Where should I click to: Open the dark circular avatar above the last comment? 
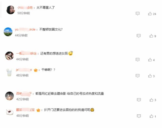click(9, 96)
